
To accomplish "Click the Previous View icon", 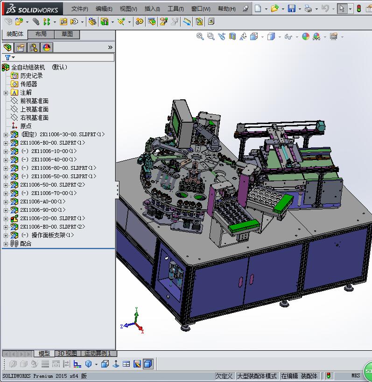I will tap(222, 36).
